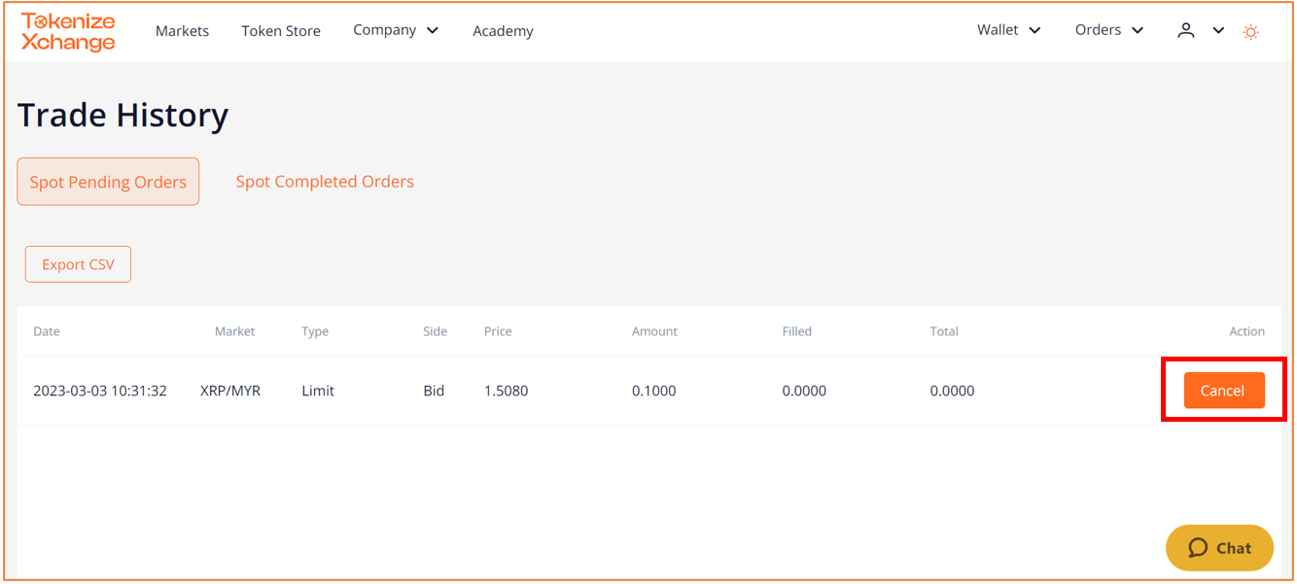Open the user account icon menu
Viewport: 1297px width, 584px height.
click(x=1185, y=30)
